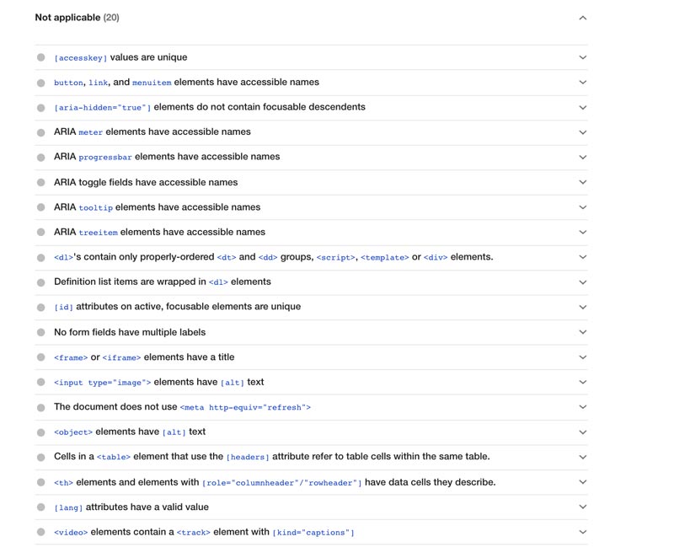This screenshot has height=558, width=674.
Task: Click text 'ARIA toggle fields have accessible names'
Action: tap(146, 182)
